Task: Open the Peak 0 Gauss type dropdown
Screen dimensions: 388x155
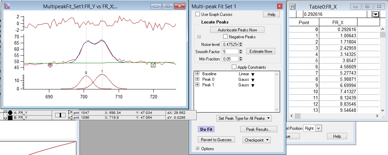Action: click(x=253, y=80)
